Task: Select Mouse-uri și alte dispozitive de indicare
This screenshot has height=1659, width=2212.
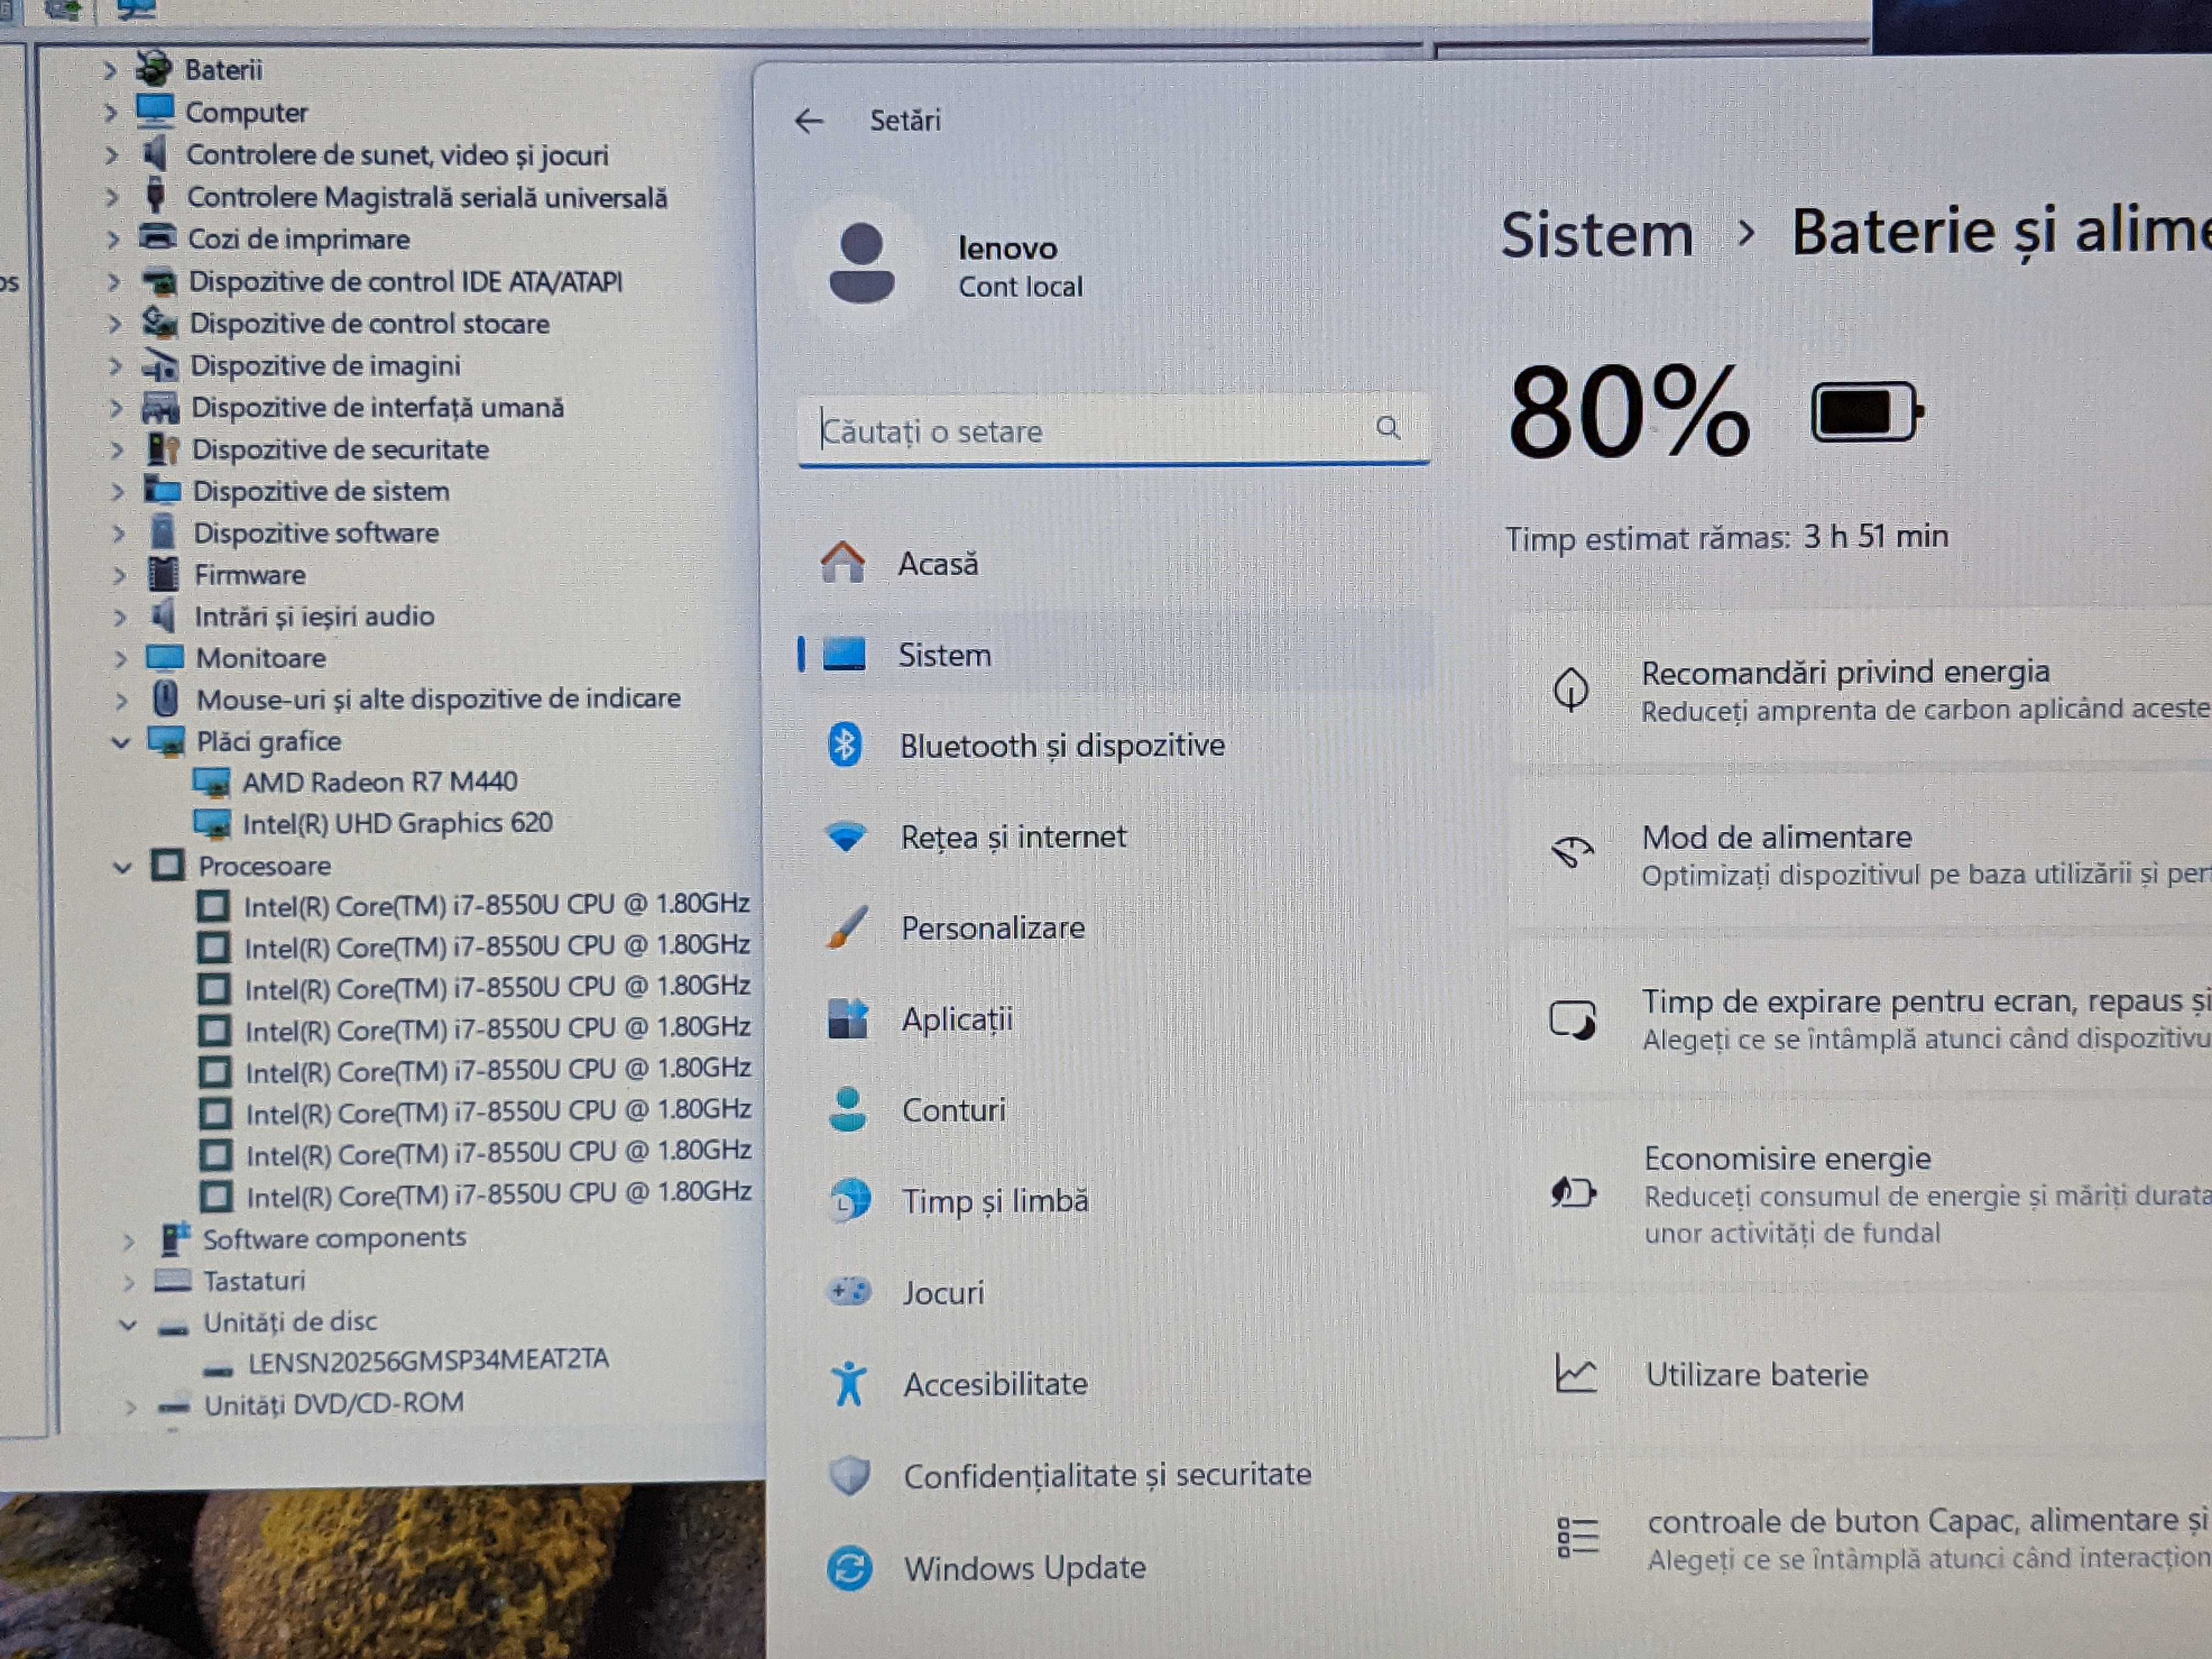Action: coord(438,699)
